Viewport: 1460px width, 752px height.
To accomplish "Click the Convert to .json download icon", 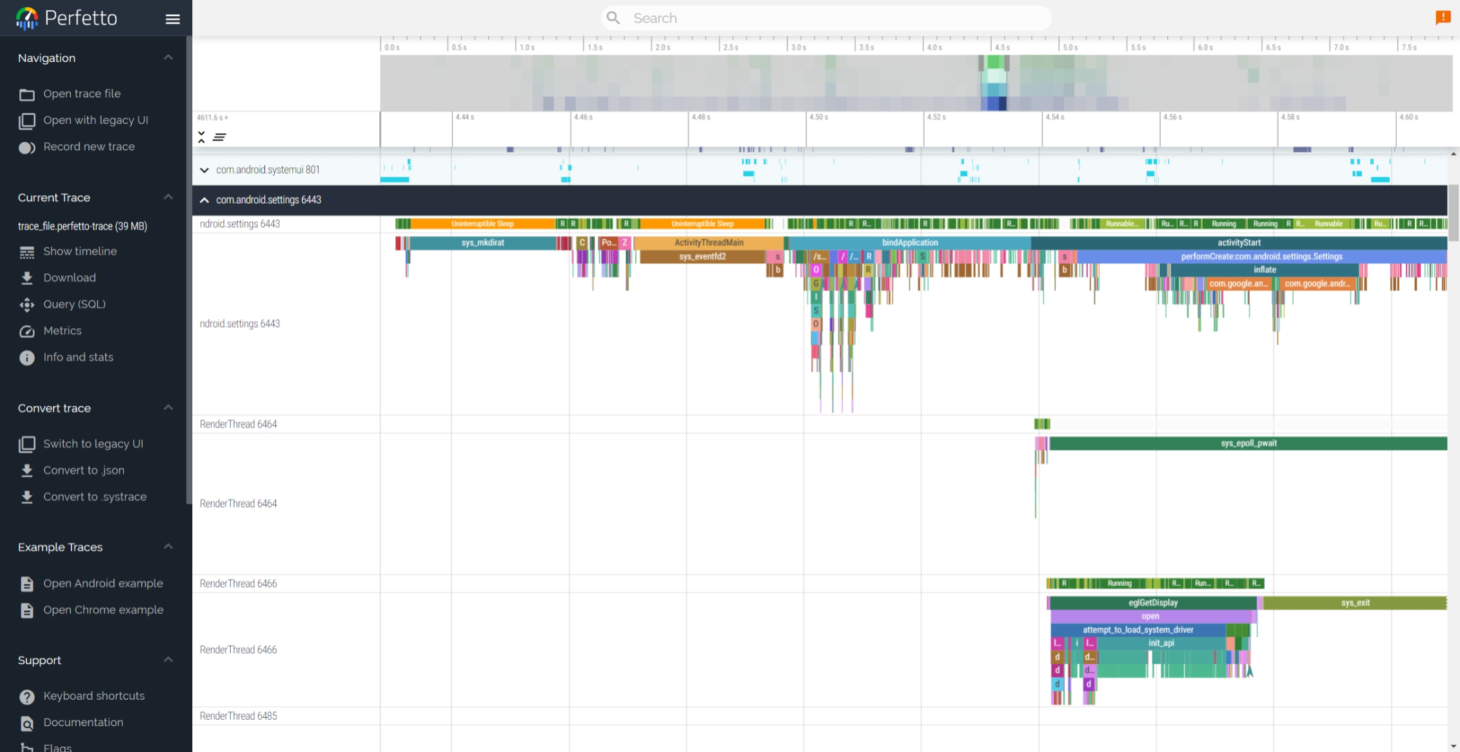I will click(26, 471).
